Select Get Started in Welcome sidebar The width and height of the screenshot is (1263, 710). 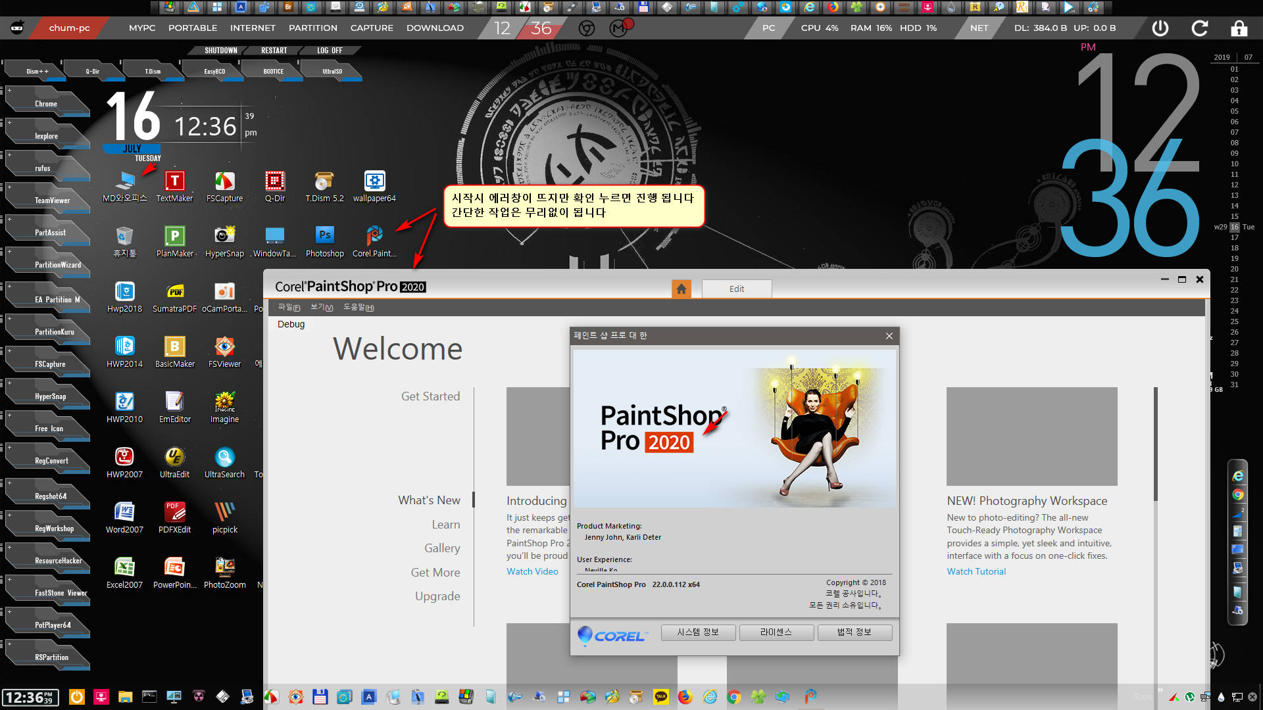coord(430,396)
